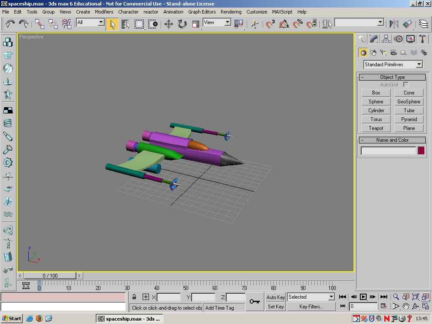The image size is (432, 324).
Task: Activate the Bind to Space Warp tool
Action: pos(66,24)
